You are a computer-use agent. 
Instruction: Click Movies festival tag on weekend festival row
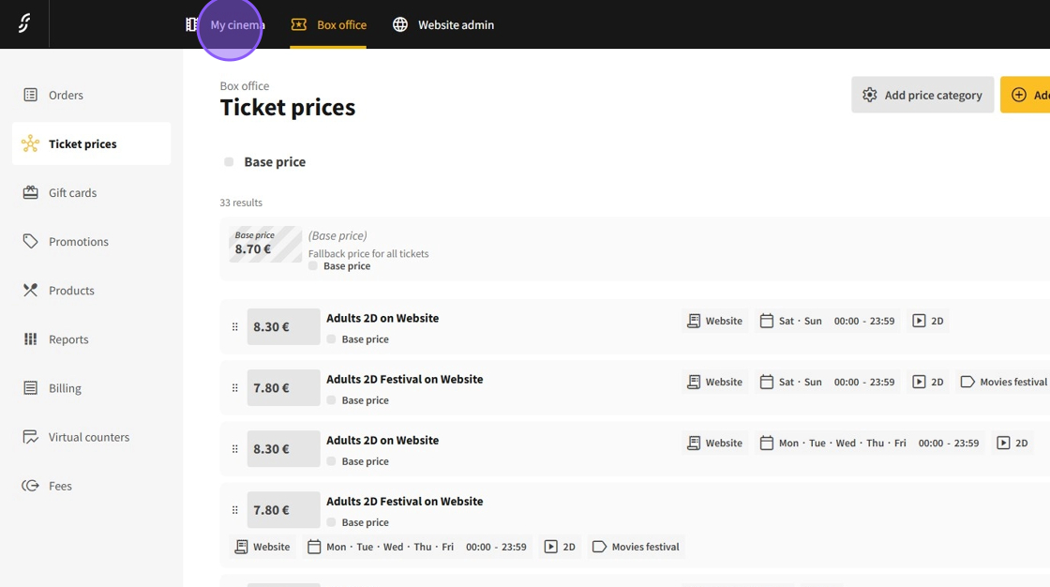click(x=1003, y=382)
